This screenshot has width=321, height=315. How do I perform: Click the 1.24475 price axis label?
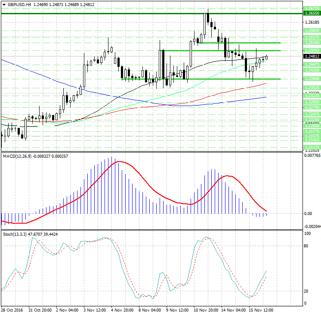pos(312,64)
